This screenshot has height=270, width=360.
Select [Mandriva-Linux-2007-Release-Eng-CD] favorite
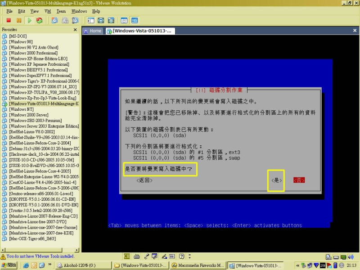click(43, 216)
